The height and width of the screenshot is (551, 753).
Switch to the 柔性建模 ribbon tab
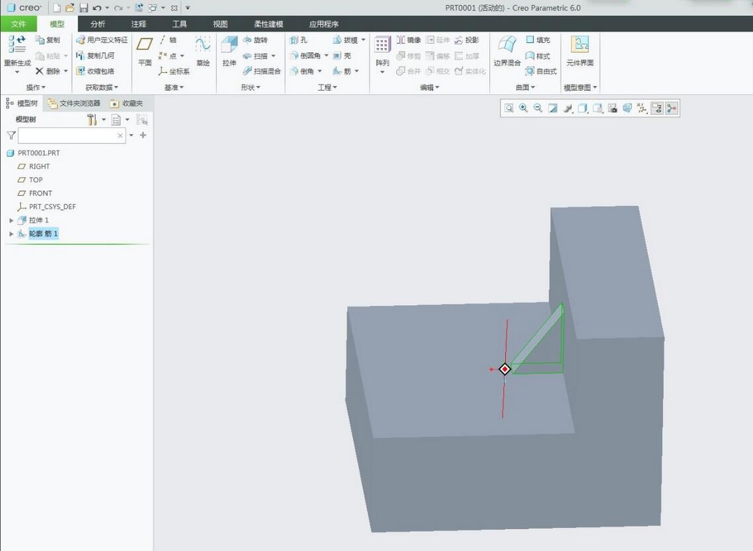tap(268, 24)
